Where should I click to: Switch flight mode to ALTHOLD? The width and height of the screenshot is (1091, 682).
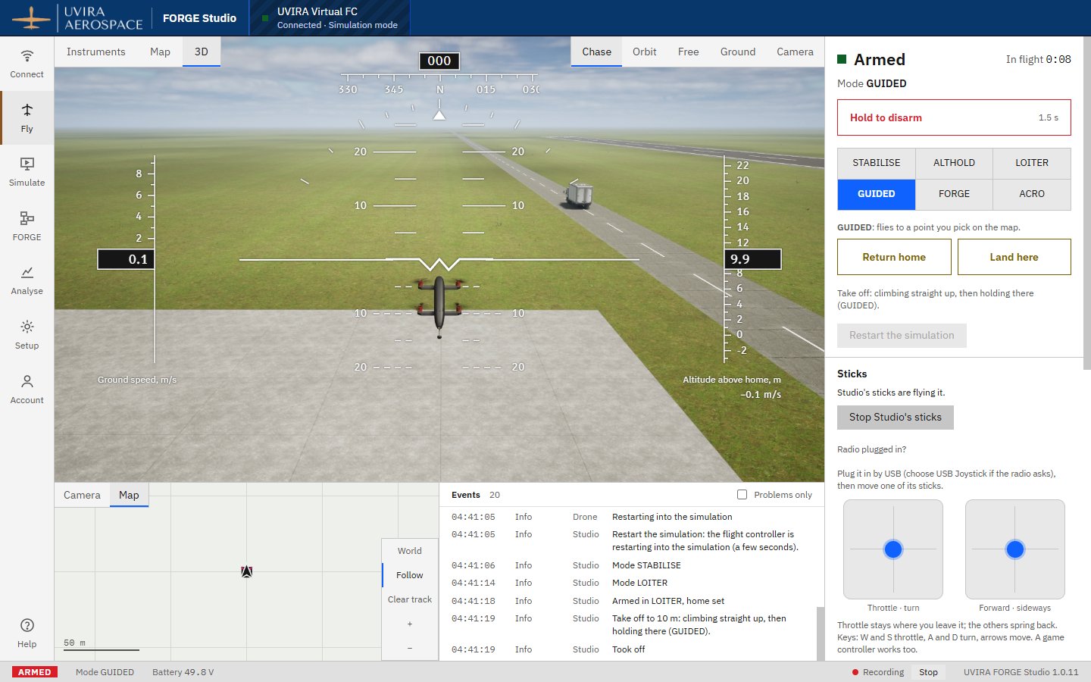(x=954, y=163)
